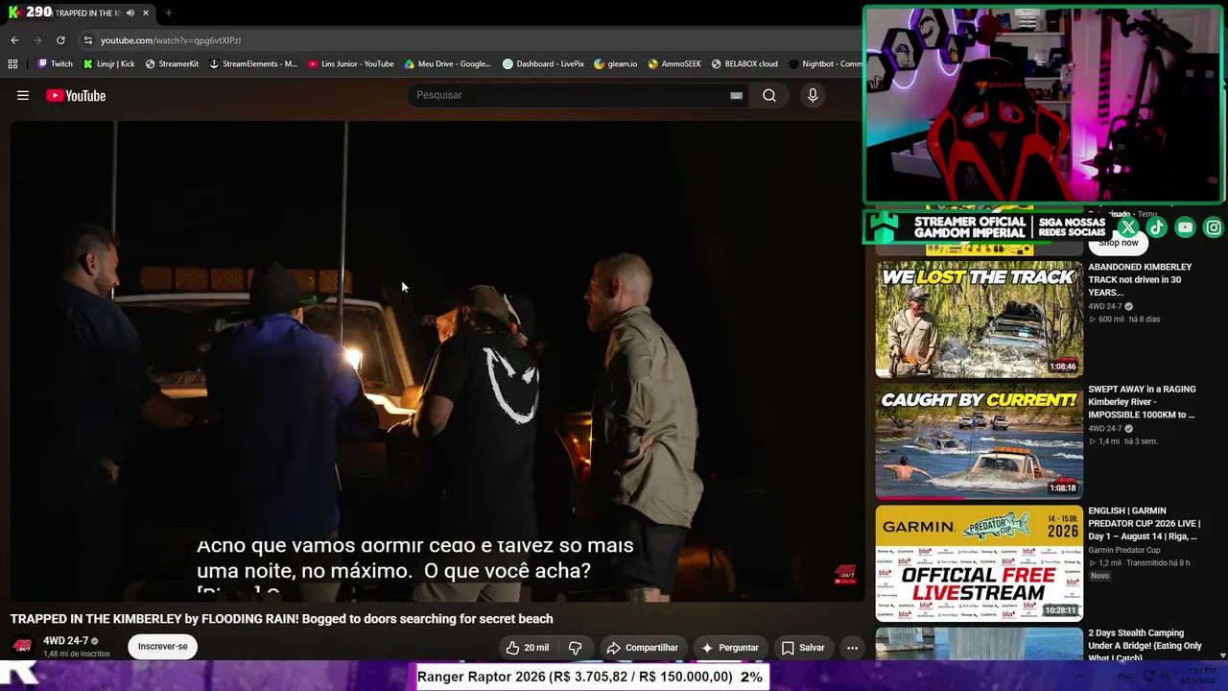This screenshot has width=1228, height=691.
Task: Open the CAUGHT BY CURRENT thumbnail
Action: pos(979,441)
